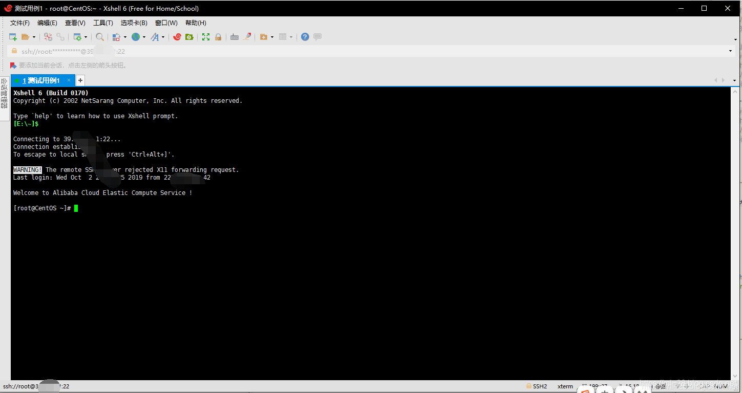Image resolution: width=742 pixels, height=393 pixels.
Task: Expand the color scheme dropdown arrow
Action: click(125, 37)
